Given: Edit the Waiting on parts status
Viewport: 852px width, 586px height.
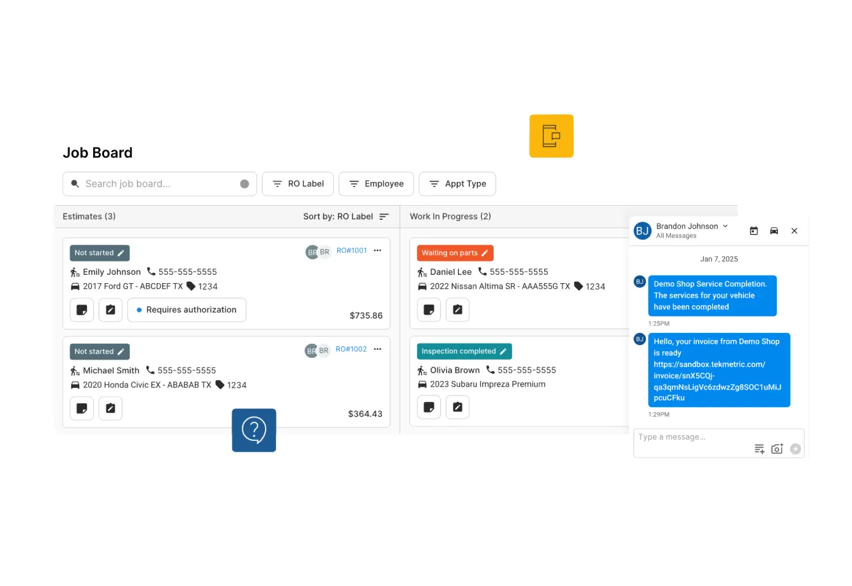Looking at the screenshot, I should point(455,253).
